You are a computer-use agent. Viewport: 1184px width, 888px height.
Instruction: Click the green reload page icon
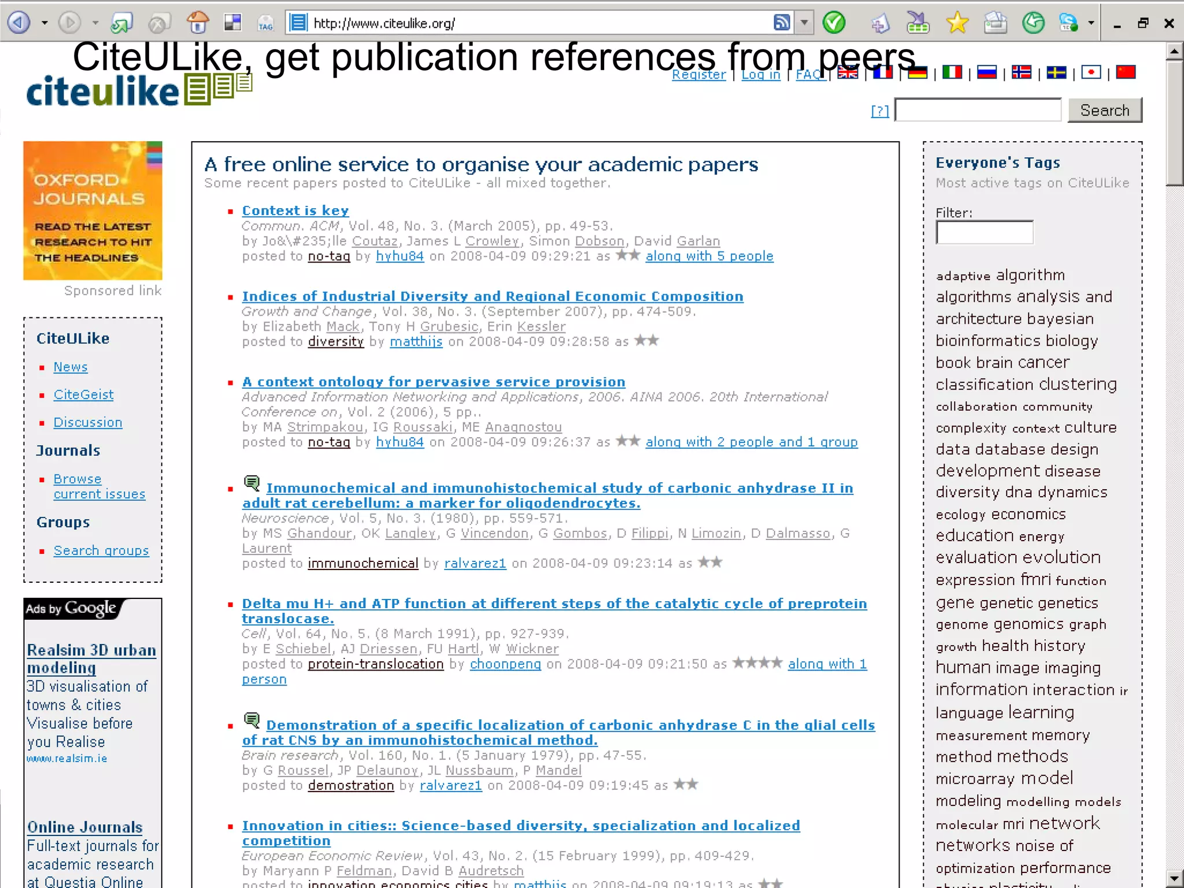tap(121, 23)
